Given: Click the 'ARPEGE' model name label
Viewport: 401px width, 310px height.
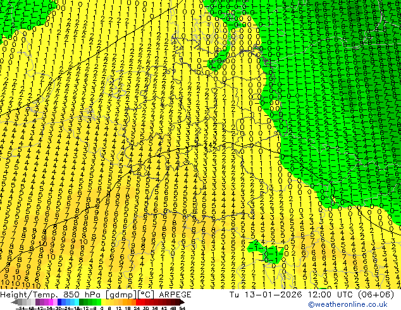Looking at the screenshot, I should click(x=175, y=294).
